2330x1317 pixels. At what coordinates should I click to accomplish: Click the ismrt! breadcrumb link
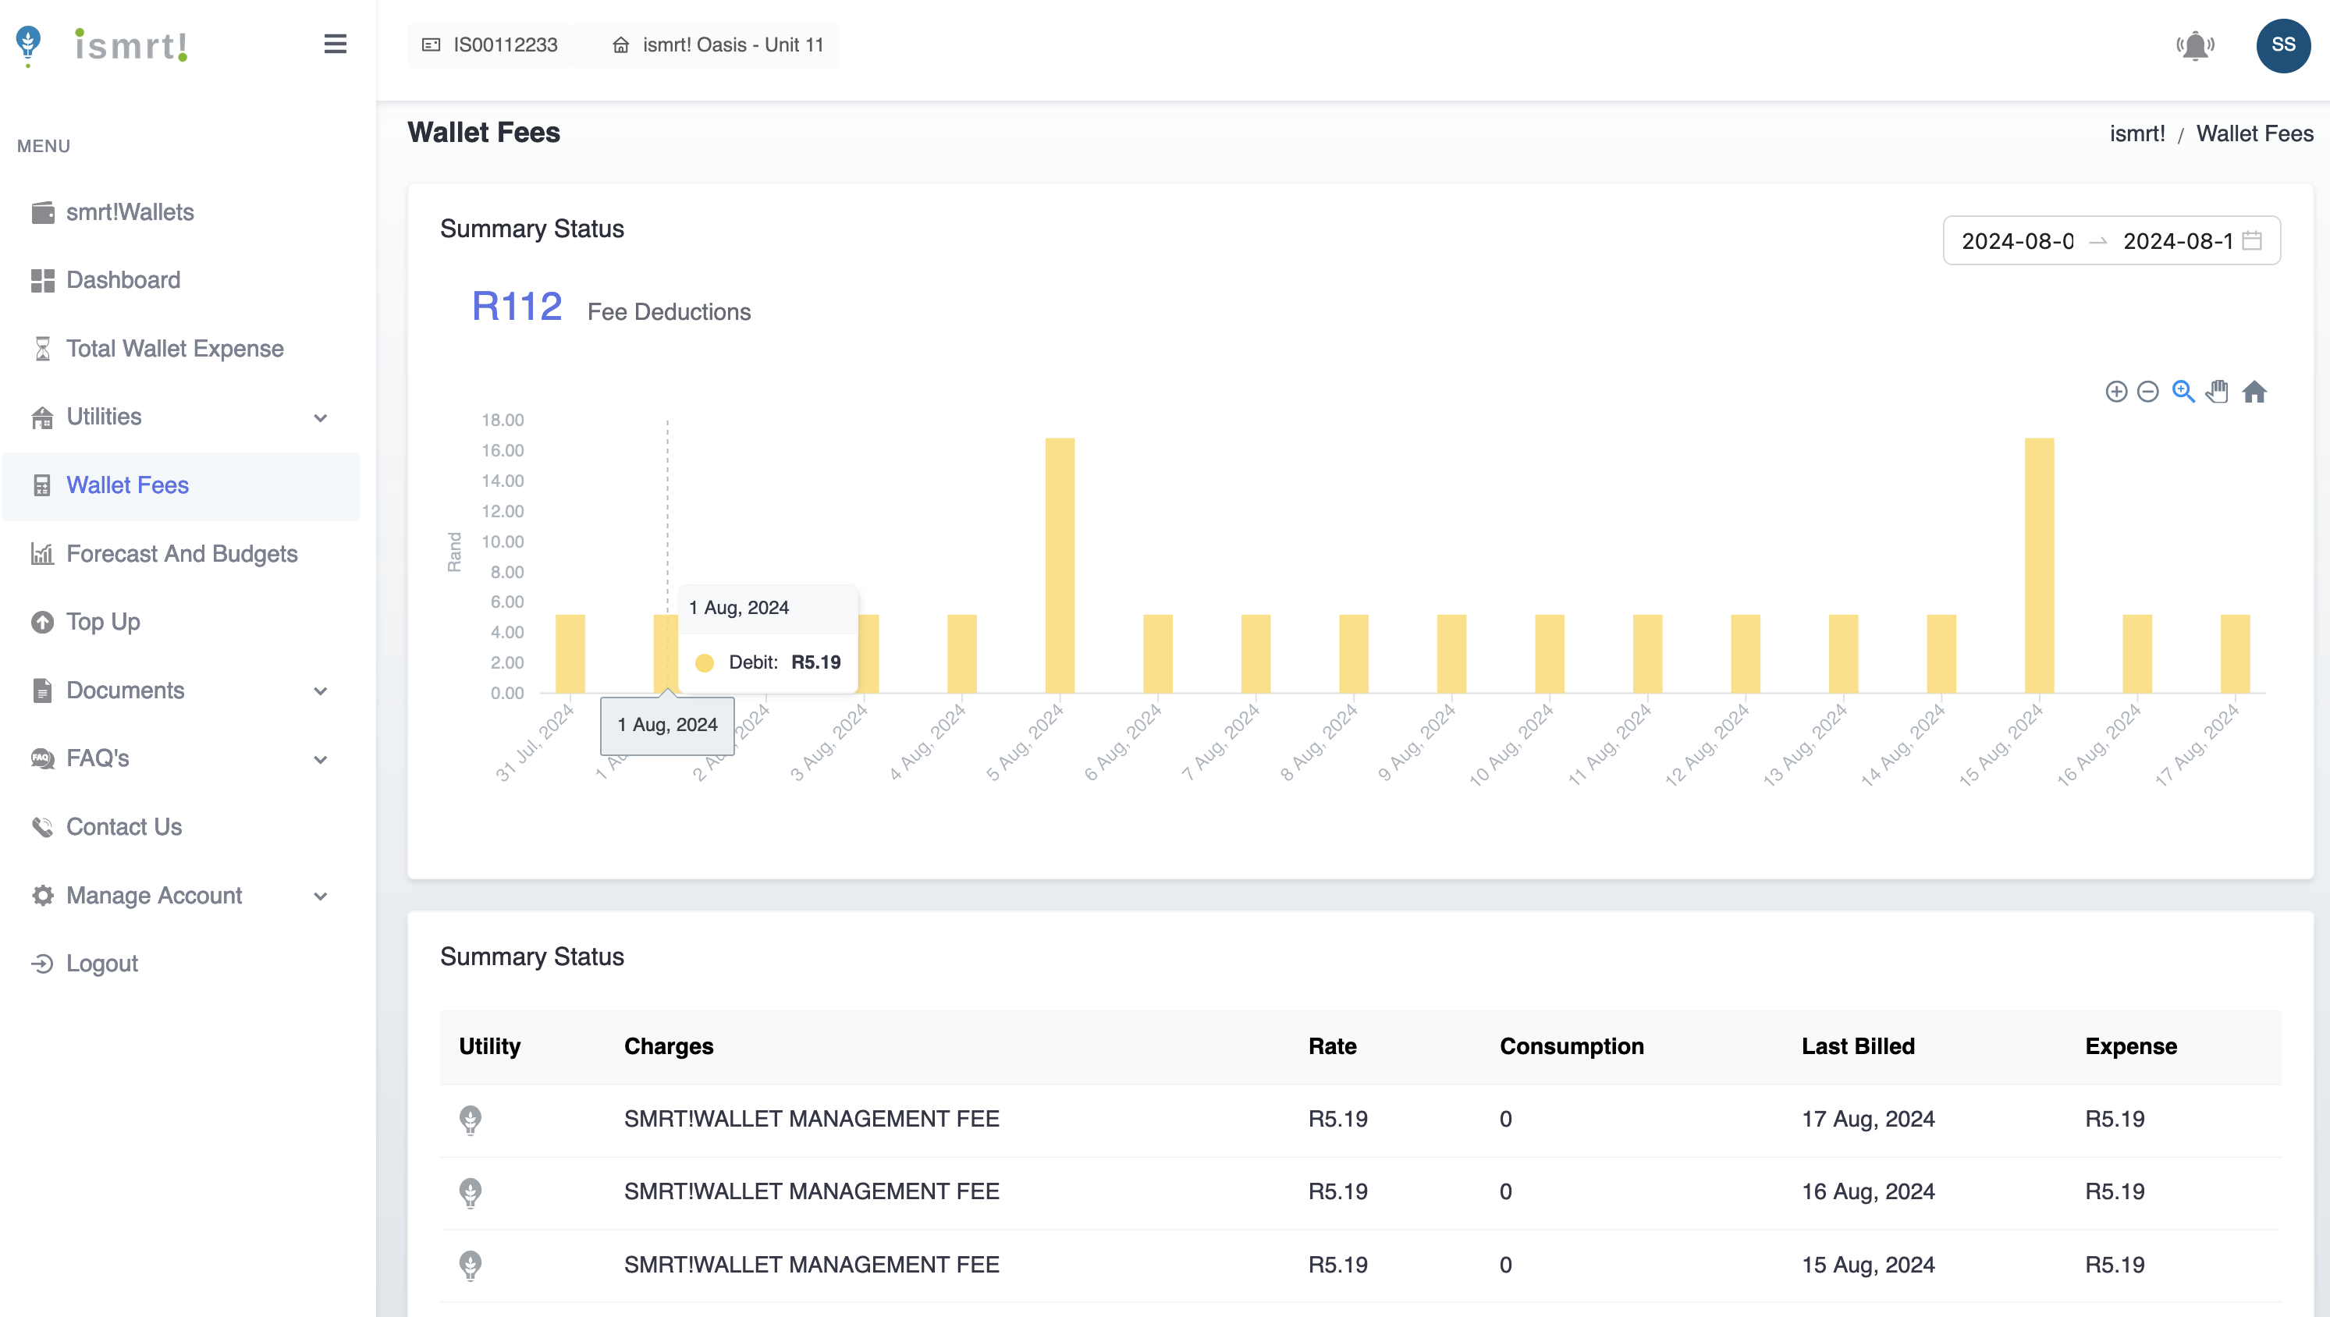tap(2136, 134)
